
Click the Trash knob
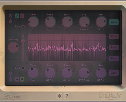tap(67, 22)
